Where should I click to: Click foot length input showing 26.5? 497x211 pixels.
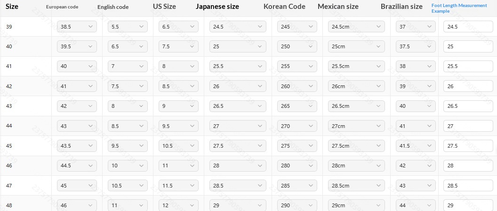468,106
